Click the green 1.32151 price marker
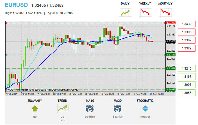Image resolution: width=198 pixels, height=125 pixels. (x=171, y=55)
